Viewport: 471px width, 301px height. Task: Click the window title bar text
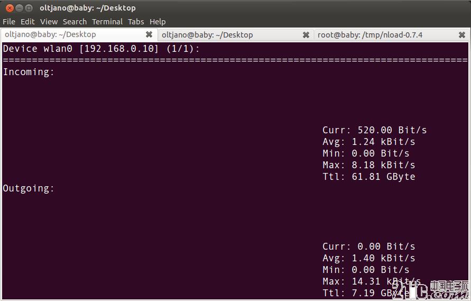point(87,8)
